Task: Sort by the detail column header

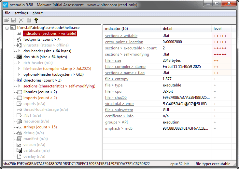Action: [x=186, y=29]
